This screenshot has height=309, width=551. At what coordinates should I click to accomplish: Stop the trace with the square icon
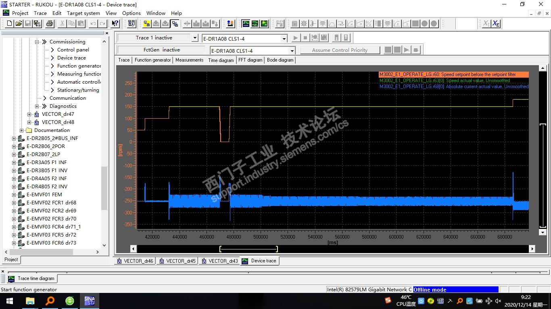(305, 38)
